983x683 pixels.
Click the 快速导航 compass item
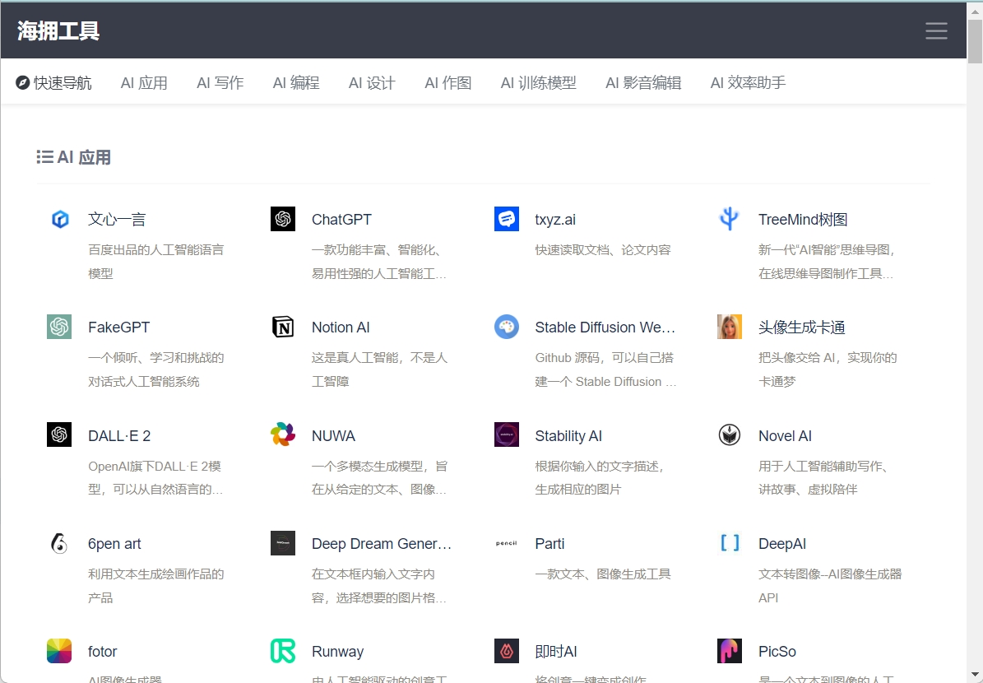(x=54, y=83)
